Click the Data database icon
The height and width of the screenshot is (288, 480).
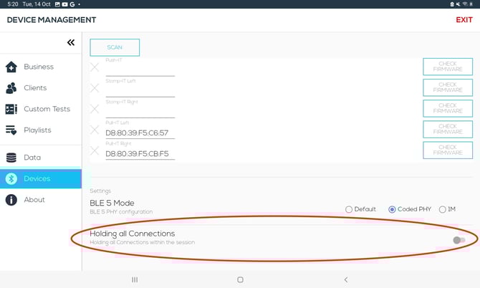(x=11, y=158)
